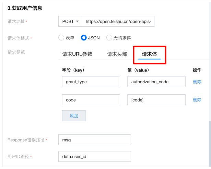Click the [code] value input field

156,100
